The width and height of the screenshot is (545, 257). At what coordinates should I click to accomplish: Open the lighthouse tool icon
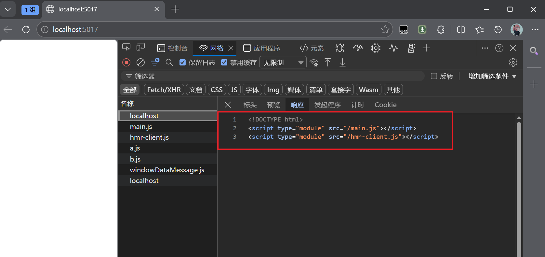pos(411,48)
